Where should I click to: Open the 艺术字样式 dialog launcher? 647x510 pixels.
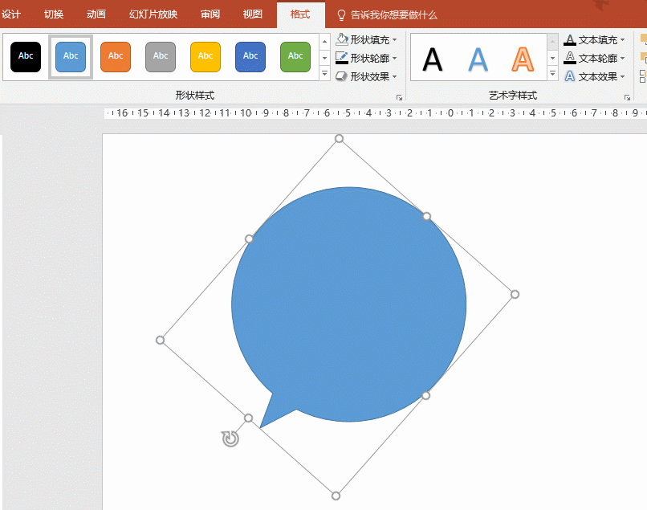click(x=627, y=97)
